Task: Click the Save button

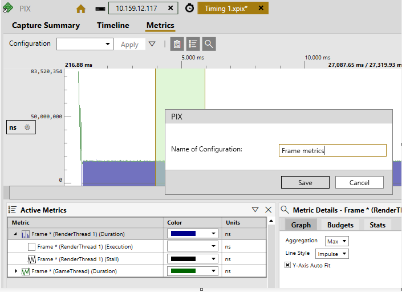Action: click(x=305, y=182)
